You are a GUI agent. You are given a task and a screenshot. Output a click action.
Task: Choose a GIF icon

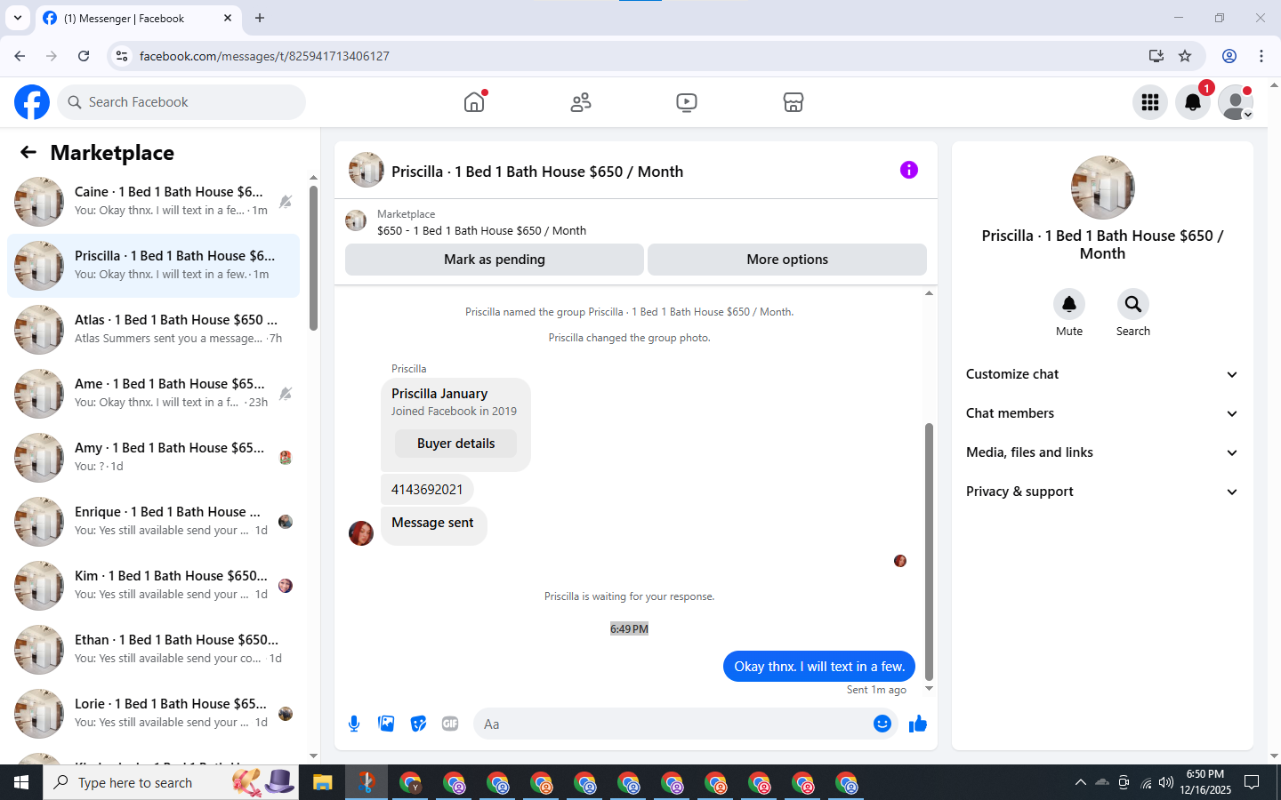[450, 724]
